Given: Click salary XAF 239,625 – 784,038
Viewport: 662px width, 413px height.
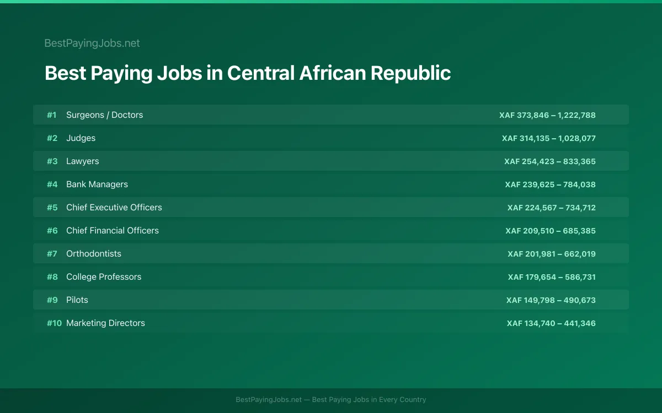Looking at the screenshot, I should pyautogui.click(x=551, y=184).
